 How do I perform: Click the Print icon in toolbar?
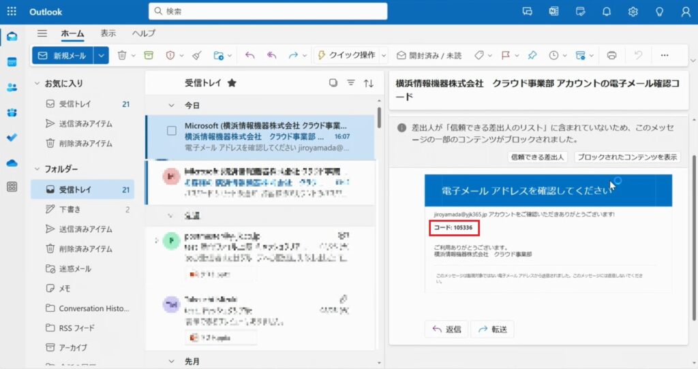click(x=611, y=56)
